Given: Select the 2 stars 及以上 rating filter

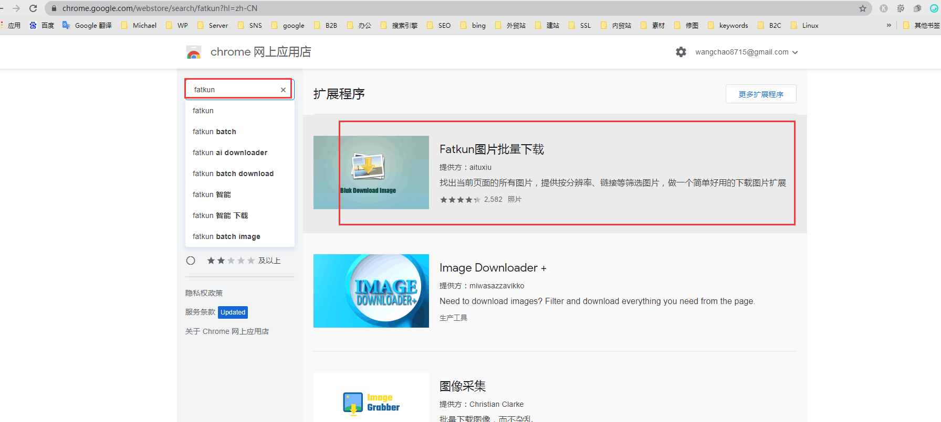Looking at the screenshot, I should (x=191, y=261).
